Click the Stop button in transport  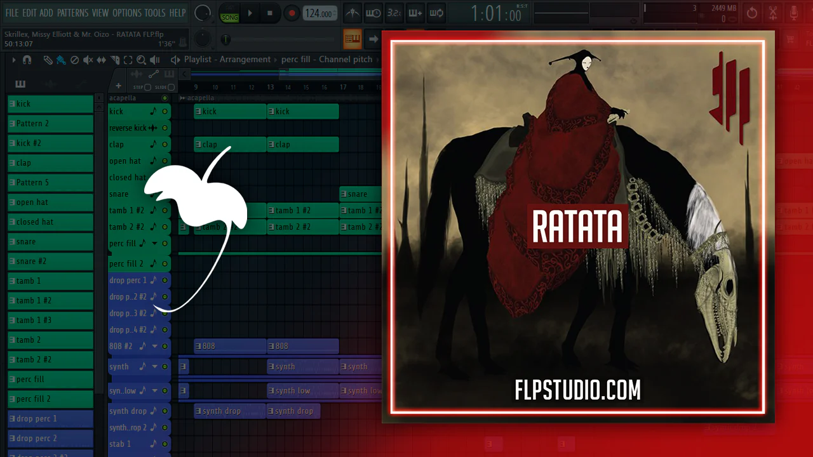click(x=270, y=13)
